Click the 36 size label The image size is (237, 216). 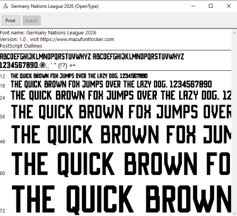[x=3, y=117]
